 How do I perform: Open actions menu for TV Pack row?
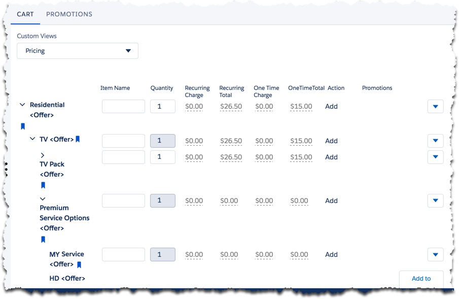pos(435,157)
